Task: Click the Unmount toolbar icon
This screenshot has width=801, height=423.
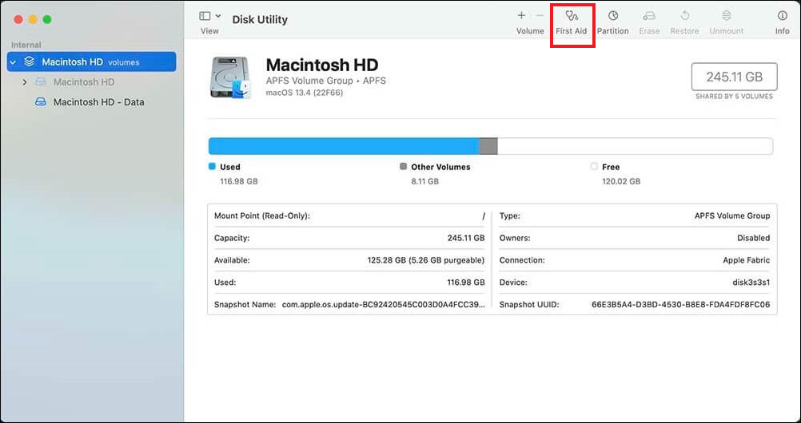Action: [x=726, y=22]
